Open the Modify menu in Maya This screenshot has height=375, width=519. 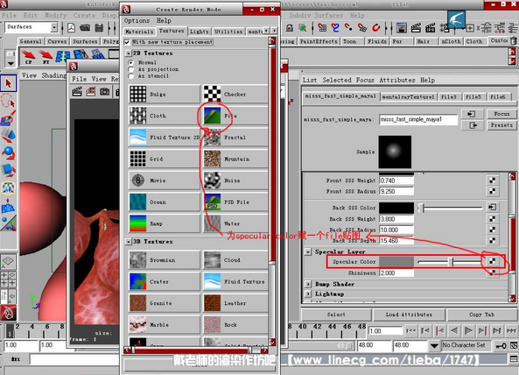click(56, 15)
